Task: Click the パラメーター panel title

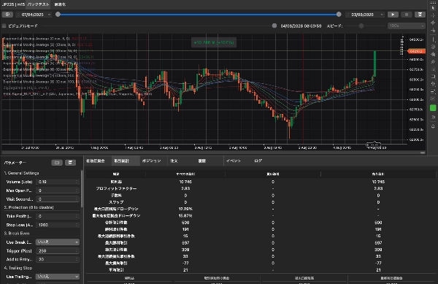Action: (15, 163)
